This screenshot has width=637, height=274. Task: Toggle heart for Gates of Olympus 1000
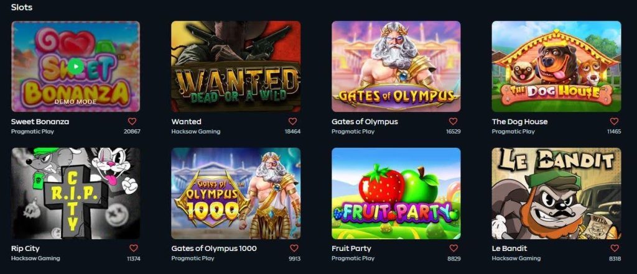[294, 248]
